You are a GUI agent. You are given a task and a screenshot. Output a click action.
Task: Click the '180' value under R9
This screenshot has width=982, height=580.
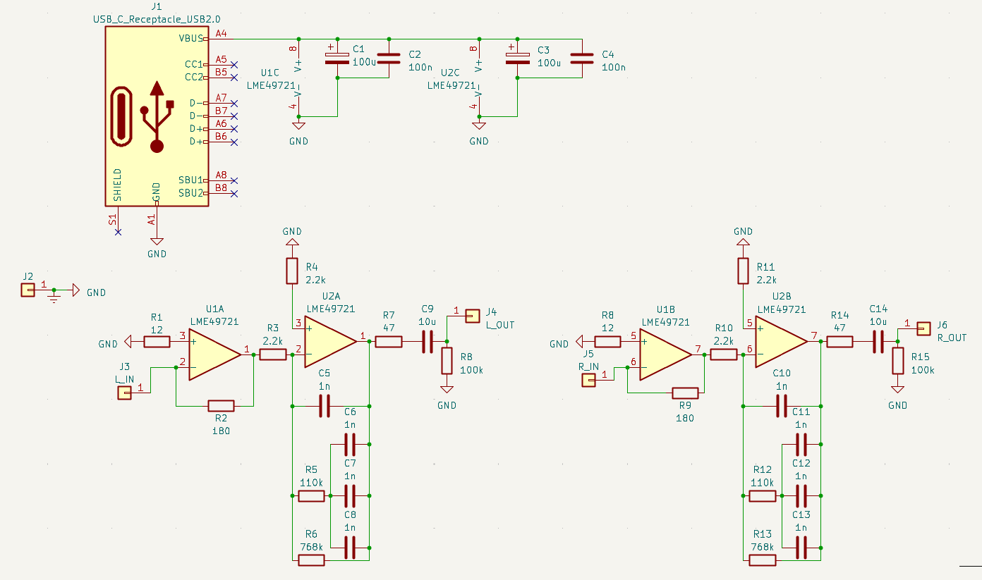click(x=684, y=418)
